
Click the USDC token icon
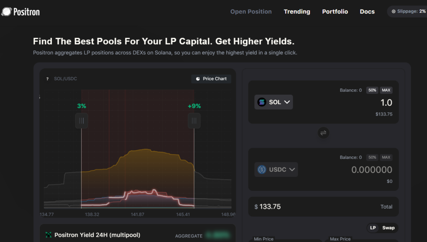point(262,169)
